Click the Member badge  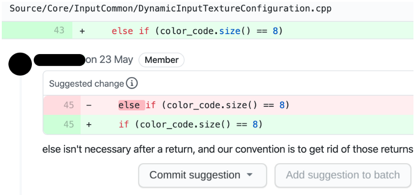(161, 60)
